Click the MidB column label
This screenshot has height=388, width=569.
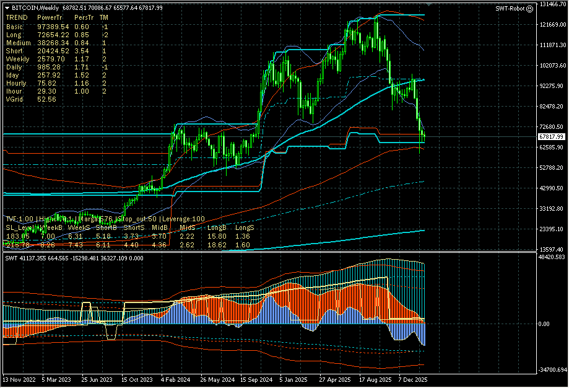(x=160, y=228)
